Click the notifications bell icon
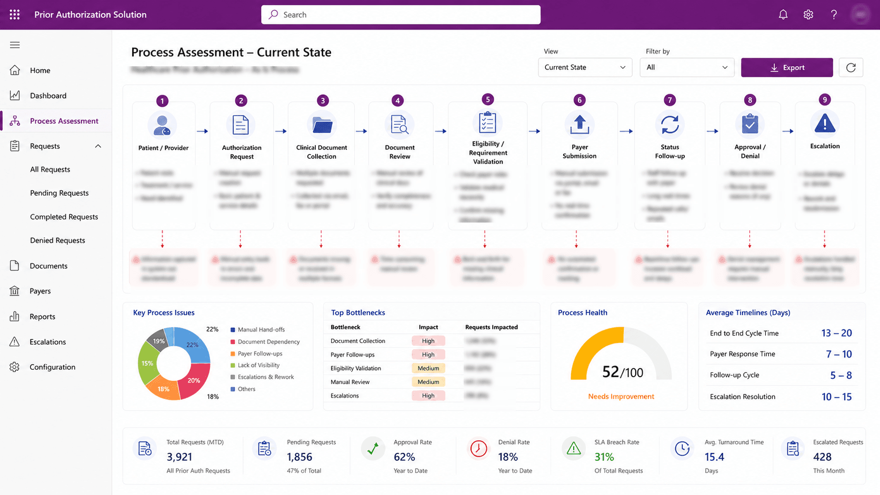The width and height of the screenshot is (880, 495). (x=783, y=15)
